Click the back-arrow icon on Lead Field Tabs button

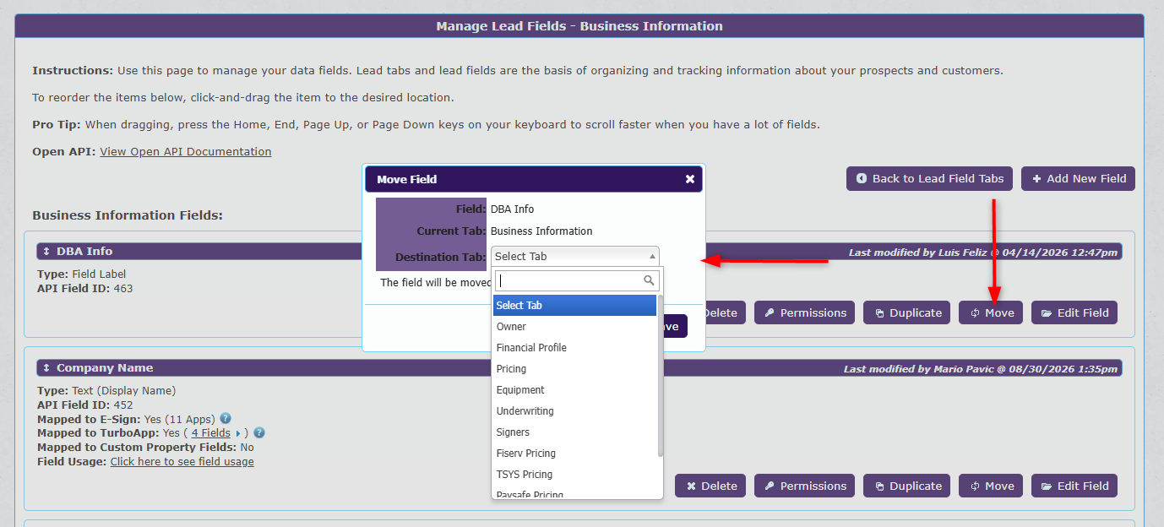click(862, 178)
